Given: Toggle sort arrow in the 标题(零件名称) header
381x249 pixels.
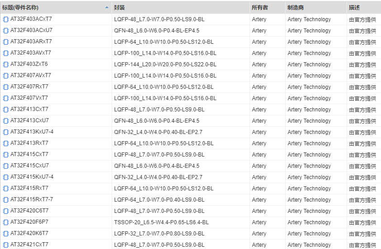Looking at the screenshot, I should tap(107, 8).
